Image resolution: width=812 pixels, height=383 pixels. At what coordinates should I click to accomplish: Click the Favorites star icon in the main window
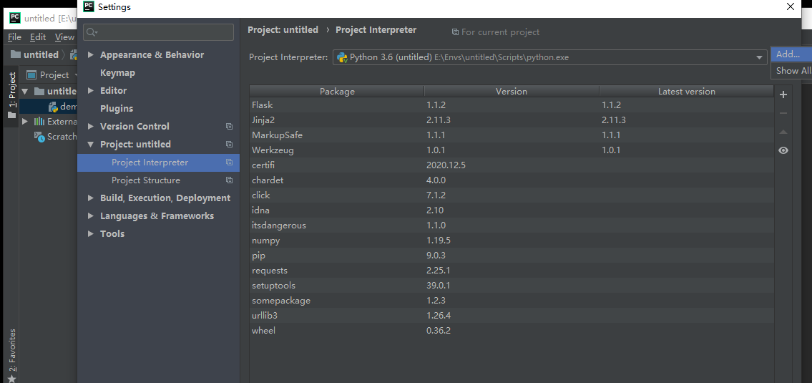pyautogui.click(x=12, y=379)
